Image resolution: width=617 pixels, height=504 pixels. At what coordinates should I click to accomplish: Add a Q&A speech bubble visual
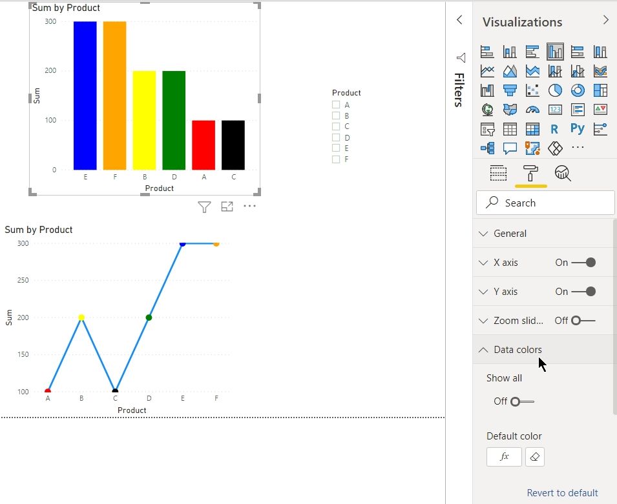click(x=510, y=148)
